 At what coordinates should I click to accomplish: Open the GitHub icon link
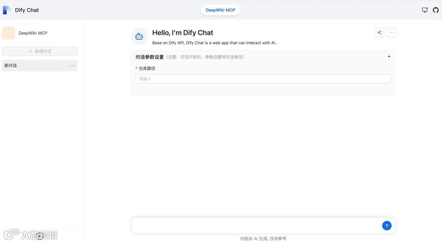click(436, 10)
